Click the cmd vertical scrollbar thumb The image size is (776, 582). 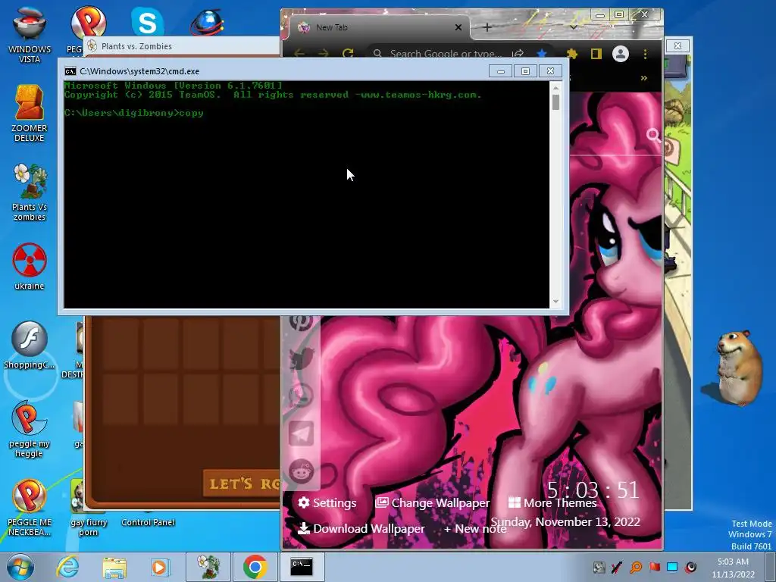coord(555,102)
